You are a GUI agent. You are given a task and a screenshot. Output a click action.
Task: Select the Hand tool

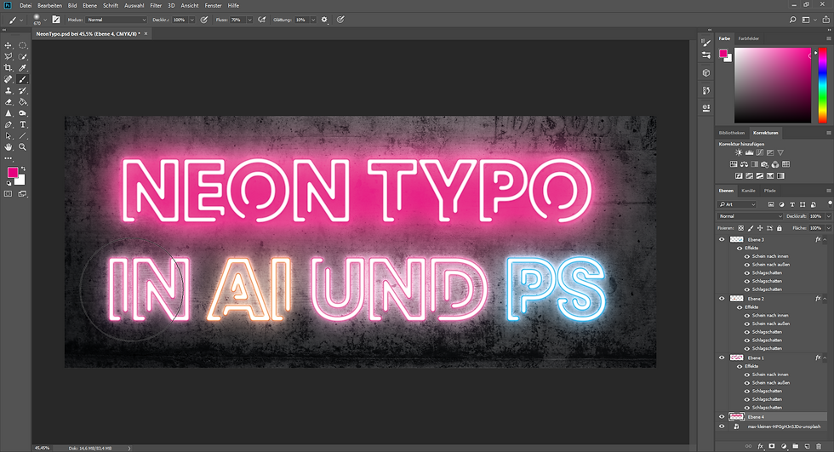tap(8, 147)
